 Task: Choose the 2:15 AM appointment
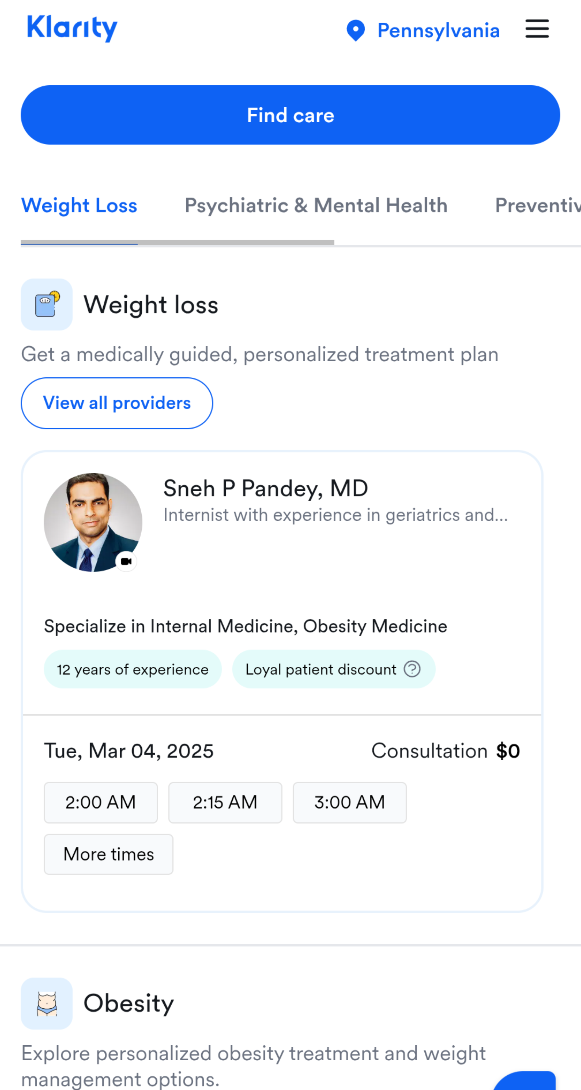[x=225, y=802]
